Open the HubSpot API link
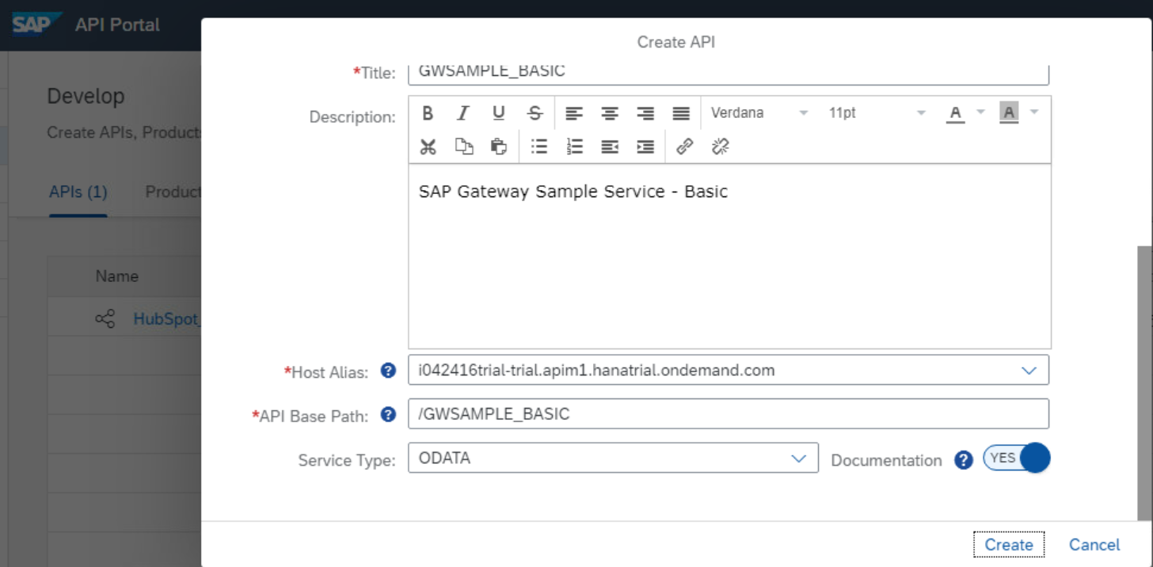This screenshot has height=567, width=1153. pyautogui.click(x=167, y=320)
